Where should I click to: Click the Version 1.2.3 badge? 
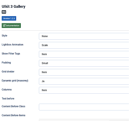[9, 18]
